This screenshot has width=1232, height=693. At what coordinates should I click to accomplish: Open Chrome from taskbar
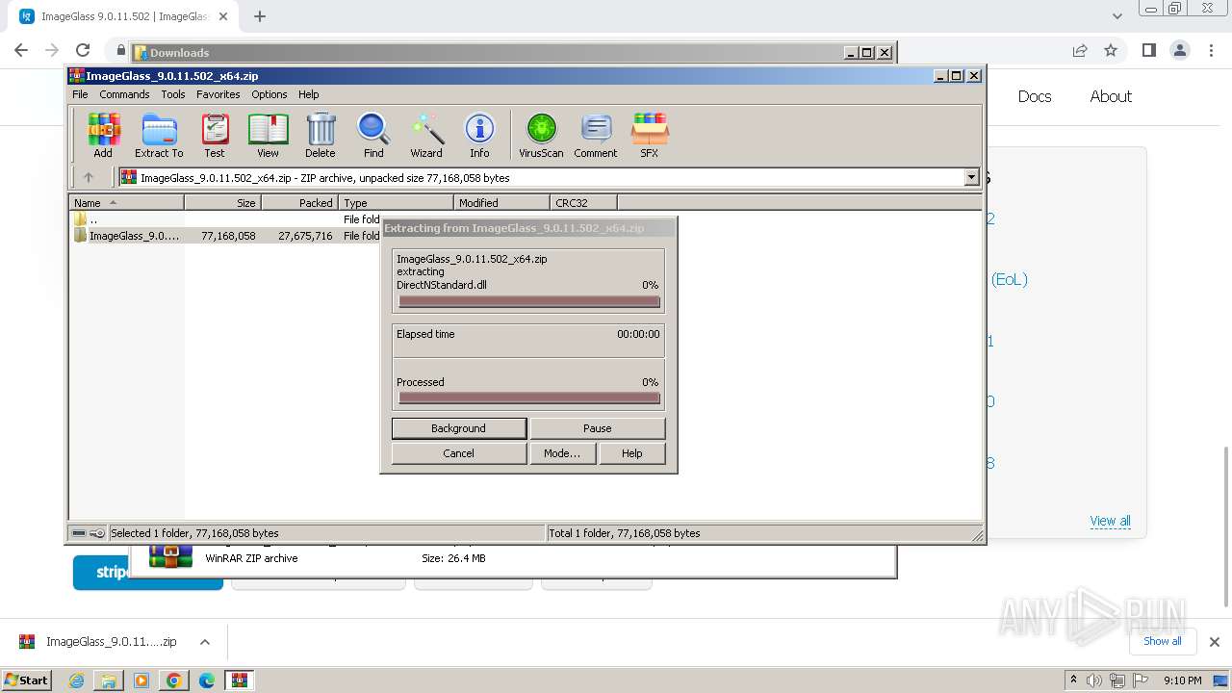point(174,680)
